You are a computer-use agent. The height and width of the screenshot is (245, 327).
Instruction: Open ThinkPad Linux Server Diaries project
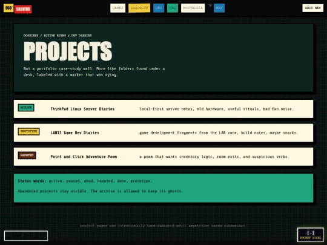(x=163, y=109)
